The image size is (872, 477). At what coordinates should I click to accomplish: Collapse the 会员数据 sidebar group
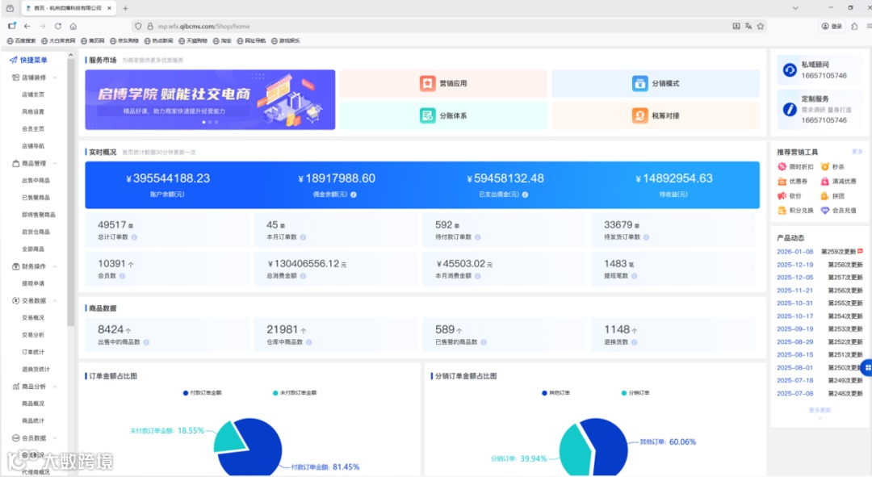tap(55, 438)
